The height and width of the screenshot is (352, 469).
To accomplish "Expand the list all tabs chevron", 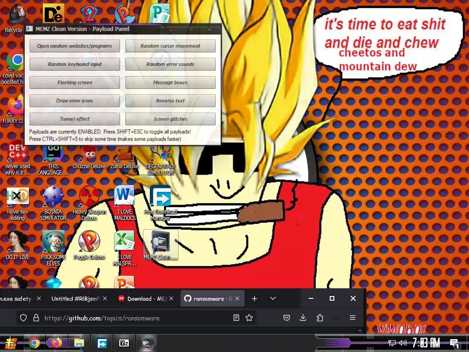I will pyautogui.click(x=273, y=298).
